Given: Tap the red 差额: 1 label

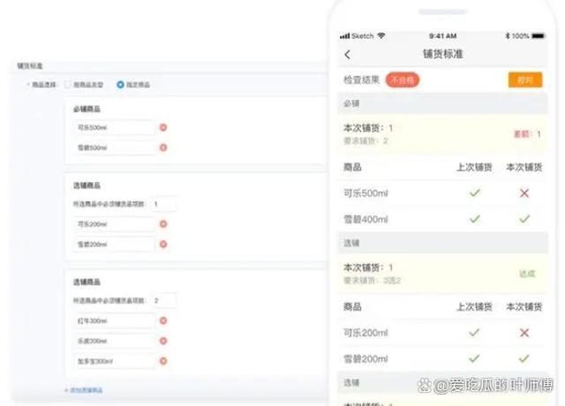Looking at the screenshot, I should 527,134.
